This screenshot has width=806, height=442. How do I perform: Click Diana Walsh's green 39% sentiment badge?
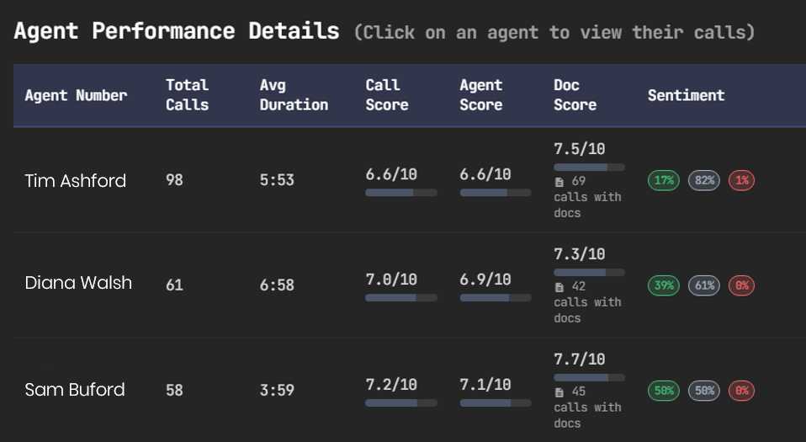click(x=664, y=285)
